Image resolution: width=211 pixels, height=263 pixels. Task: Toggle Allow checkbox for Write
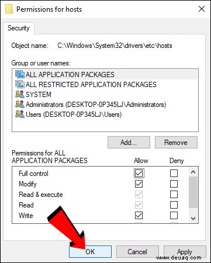coord(139,215)
